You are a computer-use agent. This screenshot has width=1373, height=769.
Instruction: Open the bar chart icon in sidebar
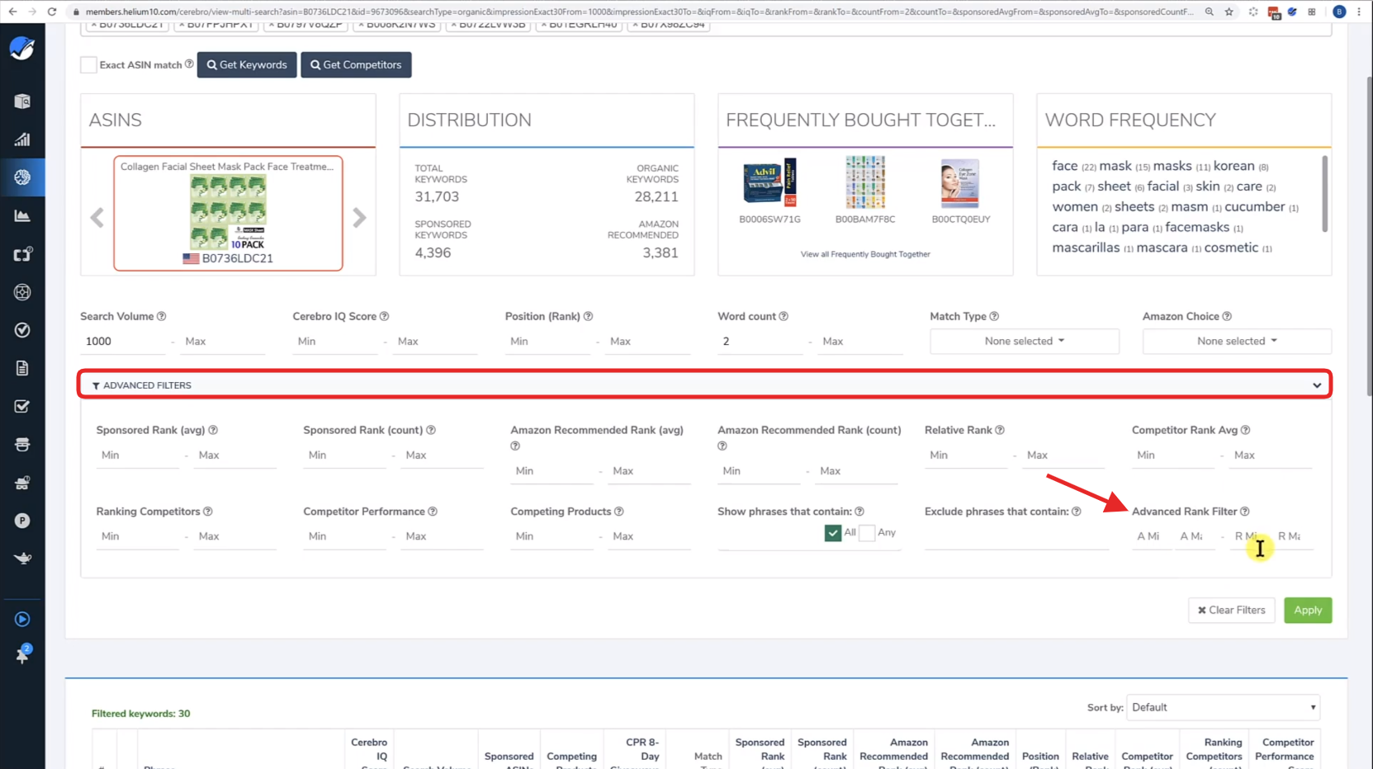click(x=22, y=139)
